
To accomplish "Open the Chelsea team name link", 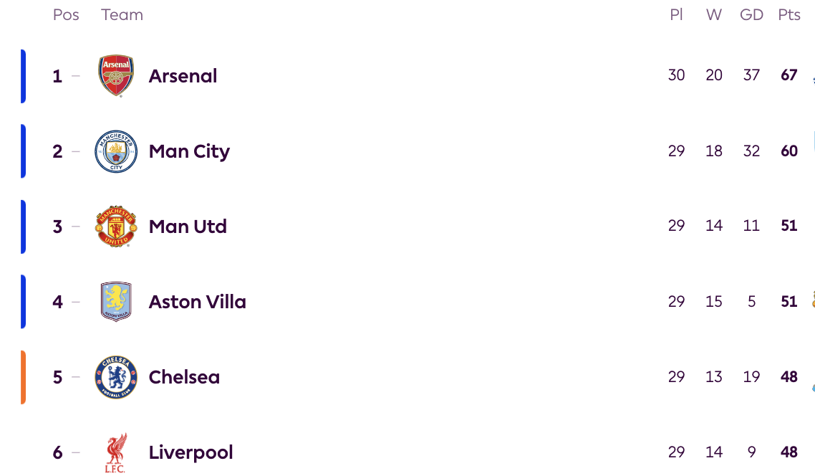I will click(x=184, y=377).
